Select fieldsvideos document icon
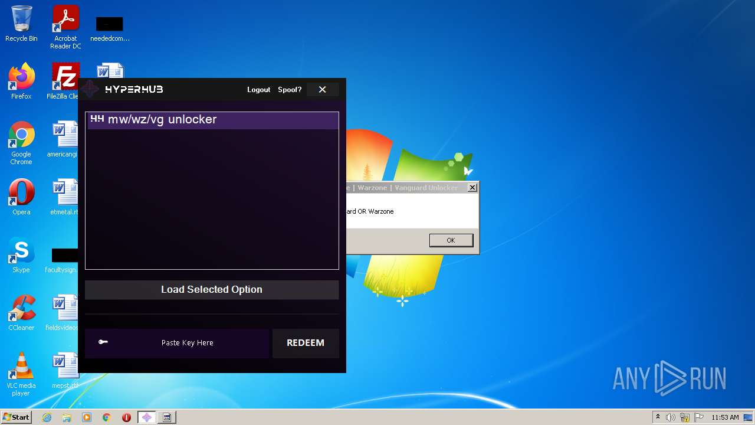Image resolution: width=755 pixels, height=425 pixels. [x=63, y=313]
